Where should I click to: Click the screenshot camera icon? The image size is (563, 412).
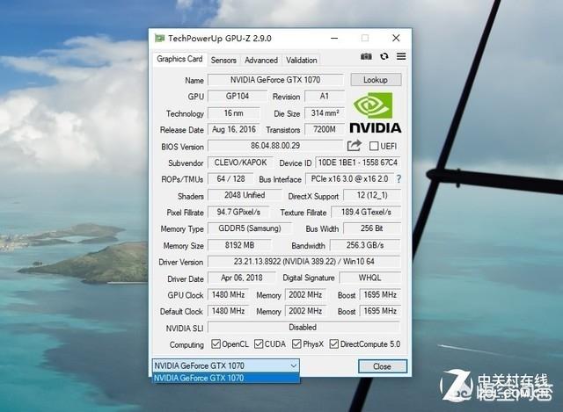pyautogui.click(x=366, y=56)
